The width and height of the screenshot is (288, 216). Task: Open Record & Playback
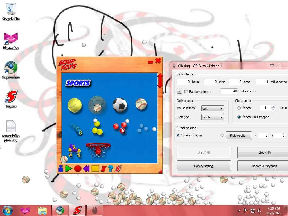coord(264,166)
